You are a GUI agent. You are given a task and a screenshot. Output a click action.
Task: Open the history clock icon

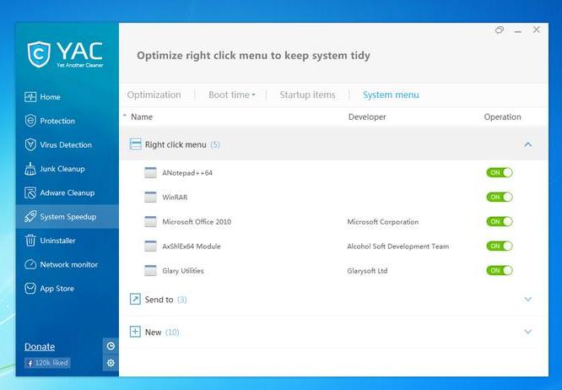click(x=111, y=346)
